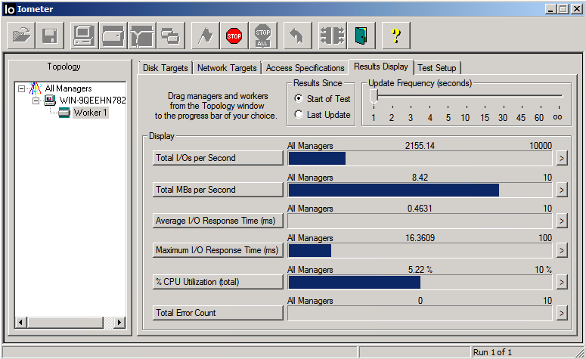The image size is (586, 359).
Task: Click the % CPU Utilization progress bar
Action: click(x=420, y=283)
